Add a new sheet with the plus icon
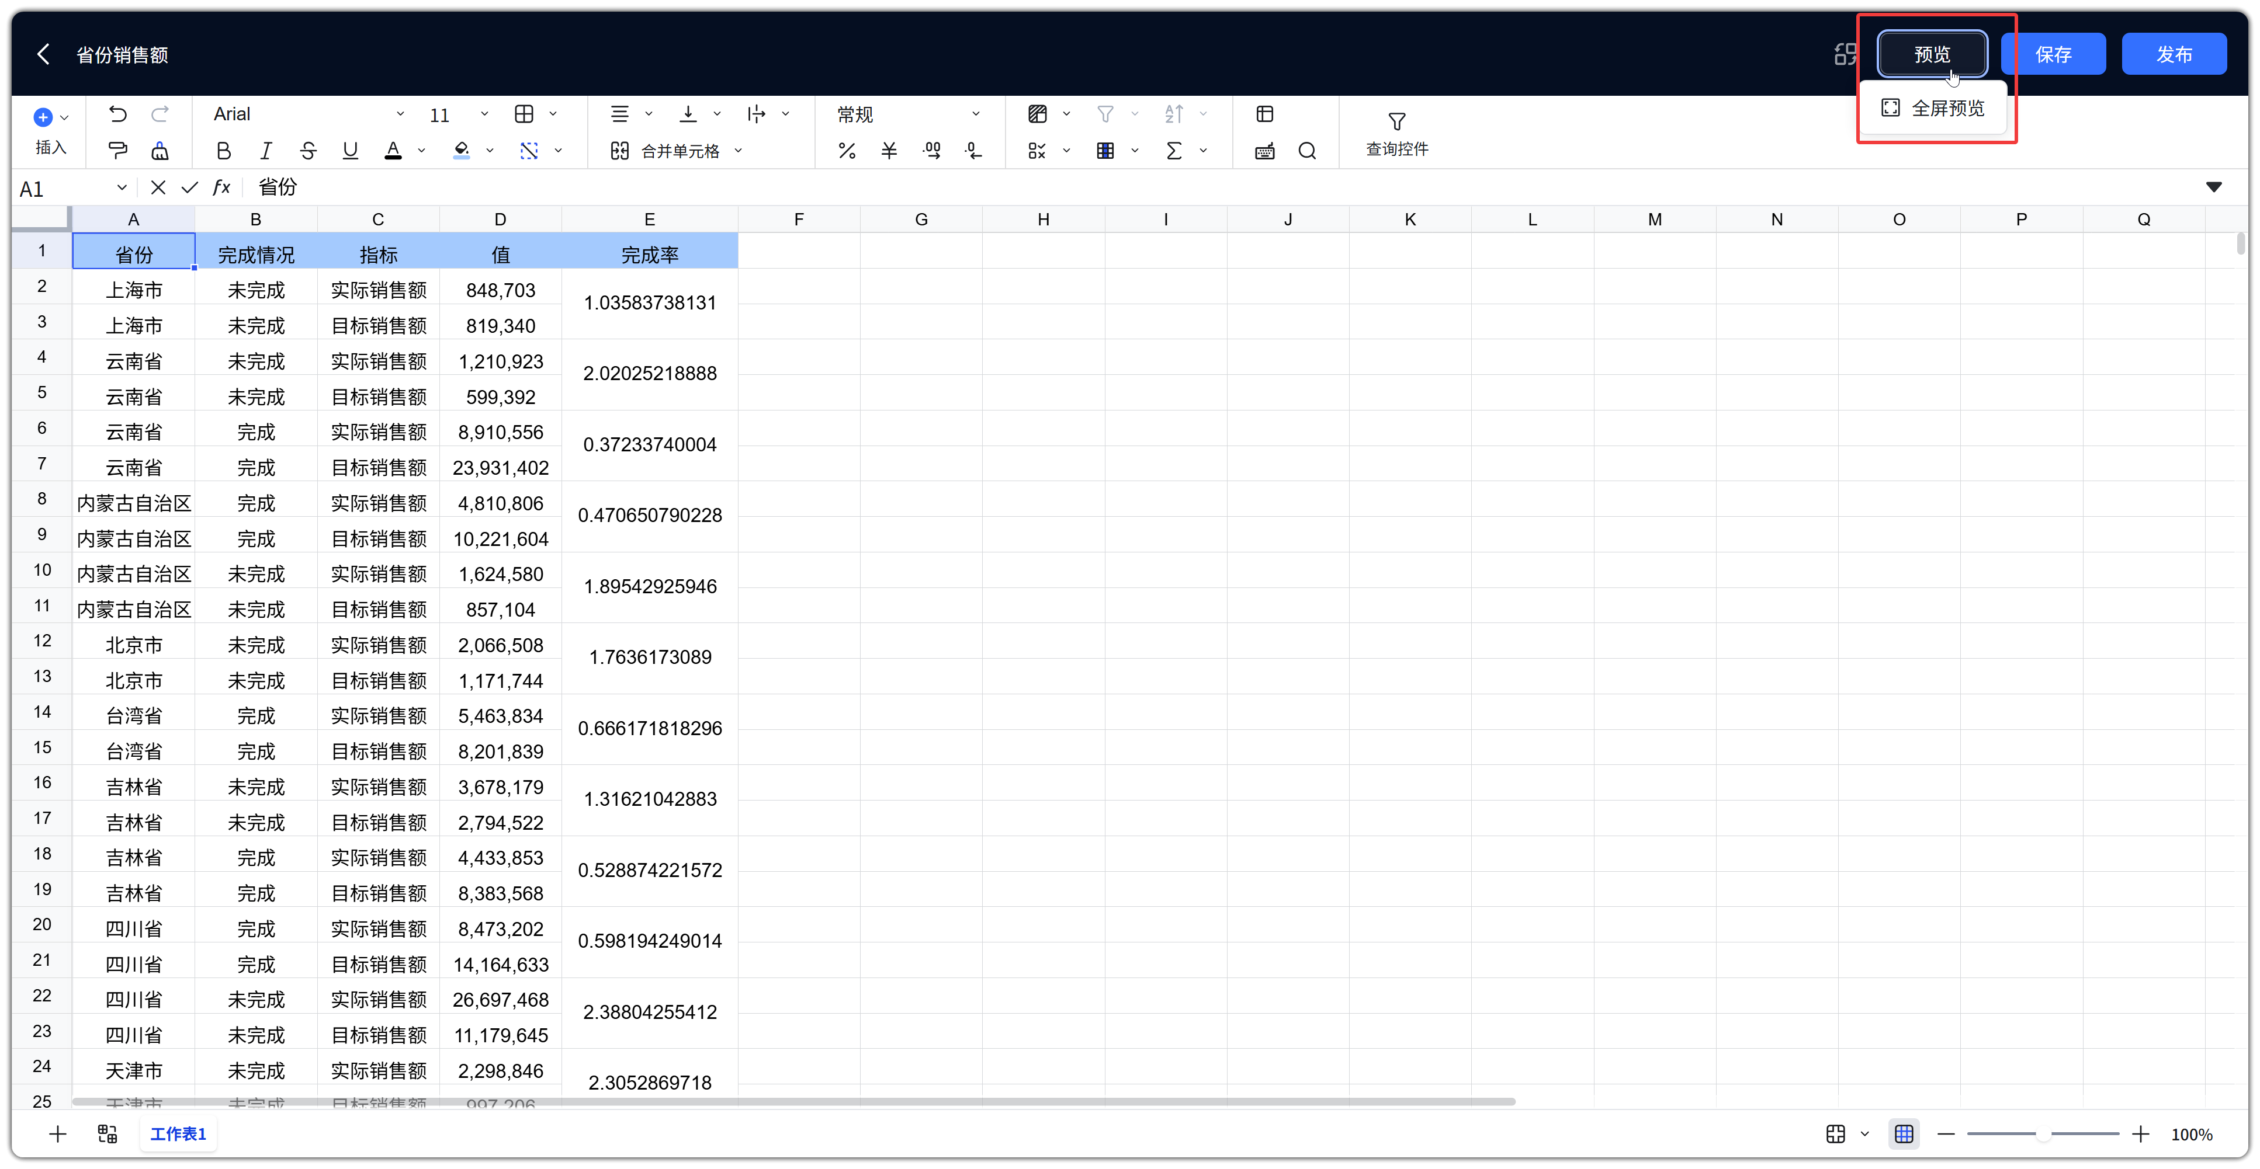Viewport: 2260px width, 1169px height. pos(58,1134)
